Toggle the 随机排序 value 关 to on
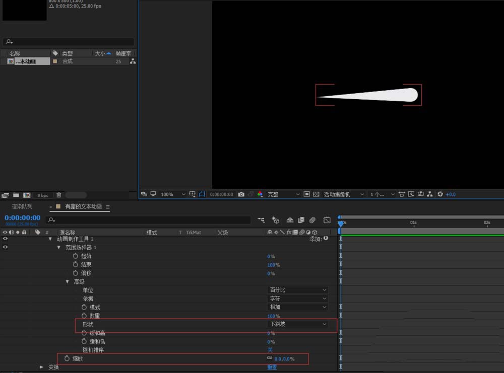Screen dimensions: 504x373 click(270, 350)
